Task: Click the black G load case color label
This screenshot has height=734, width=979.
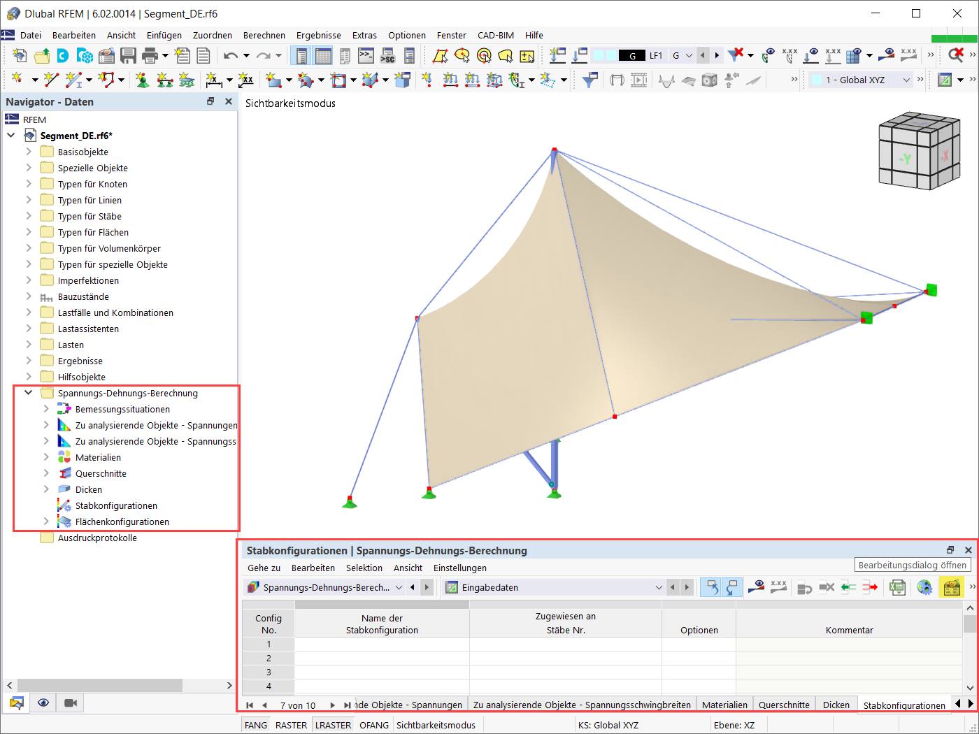Action: 632,55
